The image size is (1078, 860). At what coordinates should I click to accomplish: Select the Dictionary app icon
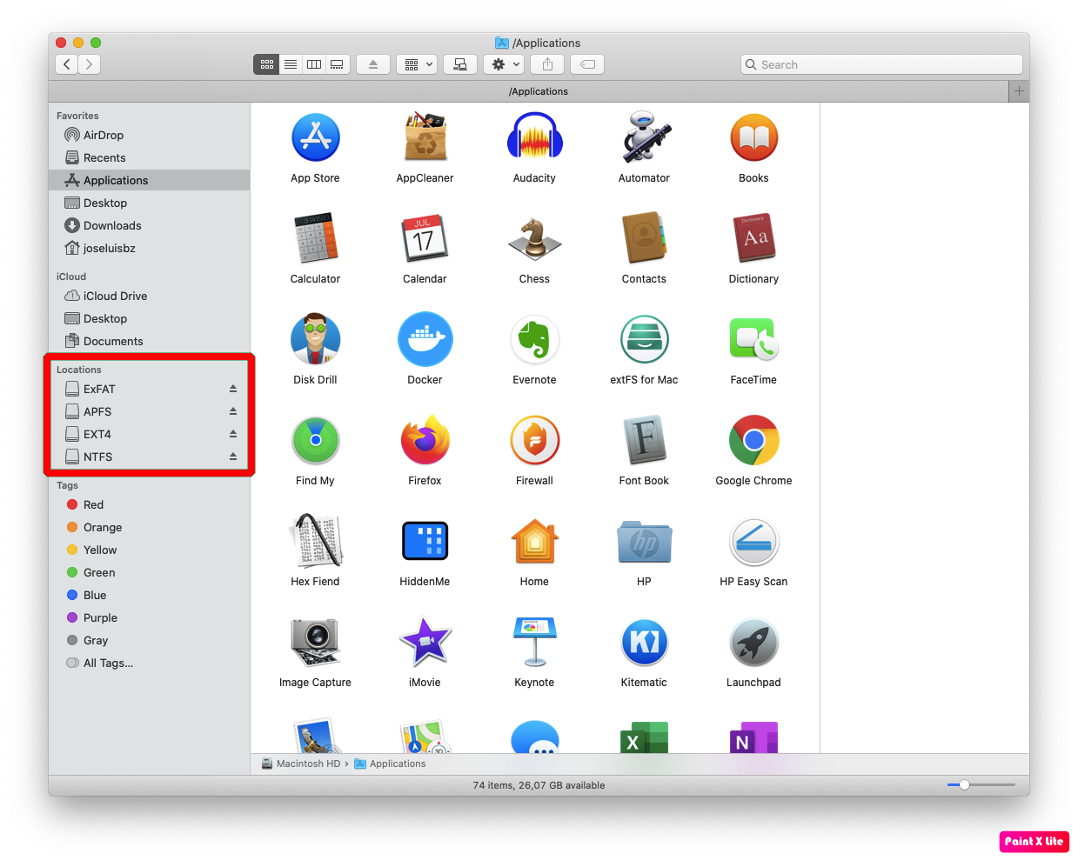[753, 238]
